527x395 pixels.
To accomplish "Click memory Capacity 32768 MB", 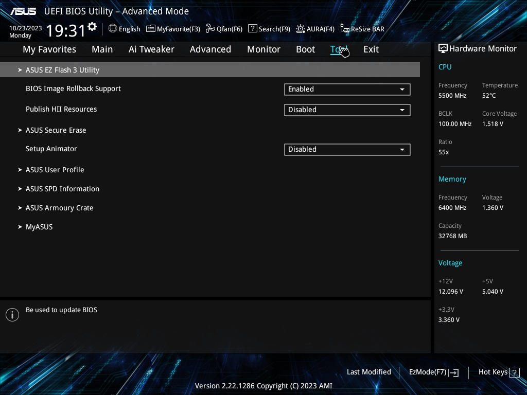I will [453, 236].
